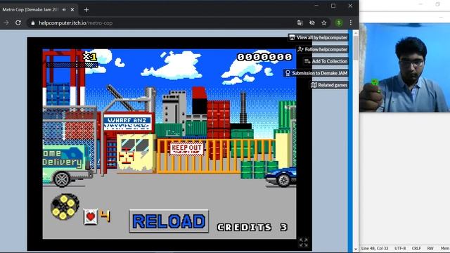
Task: Click Add To Collection
Action: [x=326, y=61]
